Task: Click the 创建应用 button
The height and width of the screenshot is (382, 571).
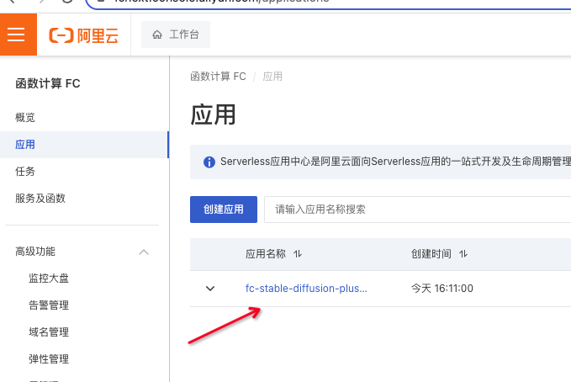Action: [224, 210]
